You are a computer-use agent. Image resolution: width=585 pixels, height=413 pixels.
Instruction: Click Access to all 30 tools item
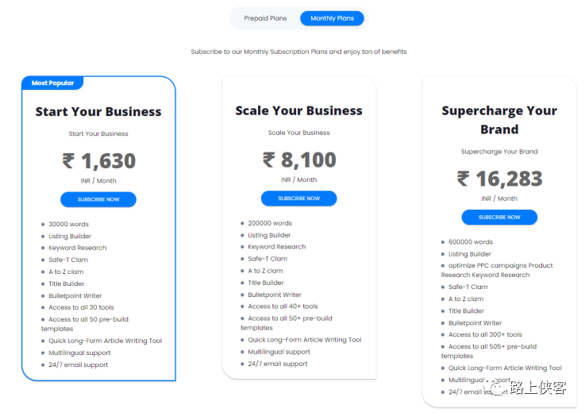[81, 307]
